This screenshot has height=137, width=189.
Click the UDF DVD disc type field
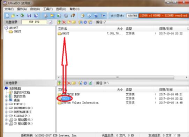click(34, 22)
